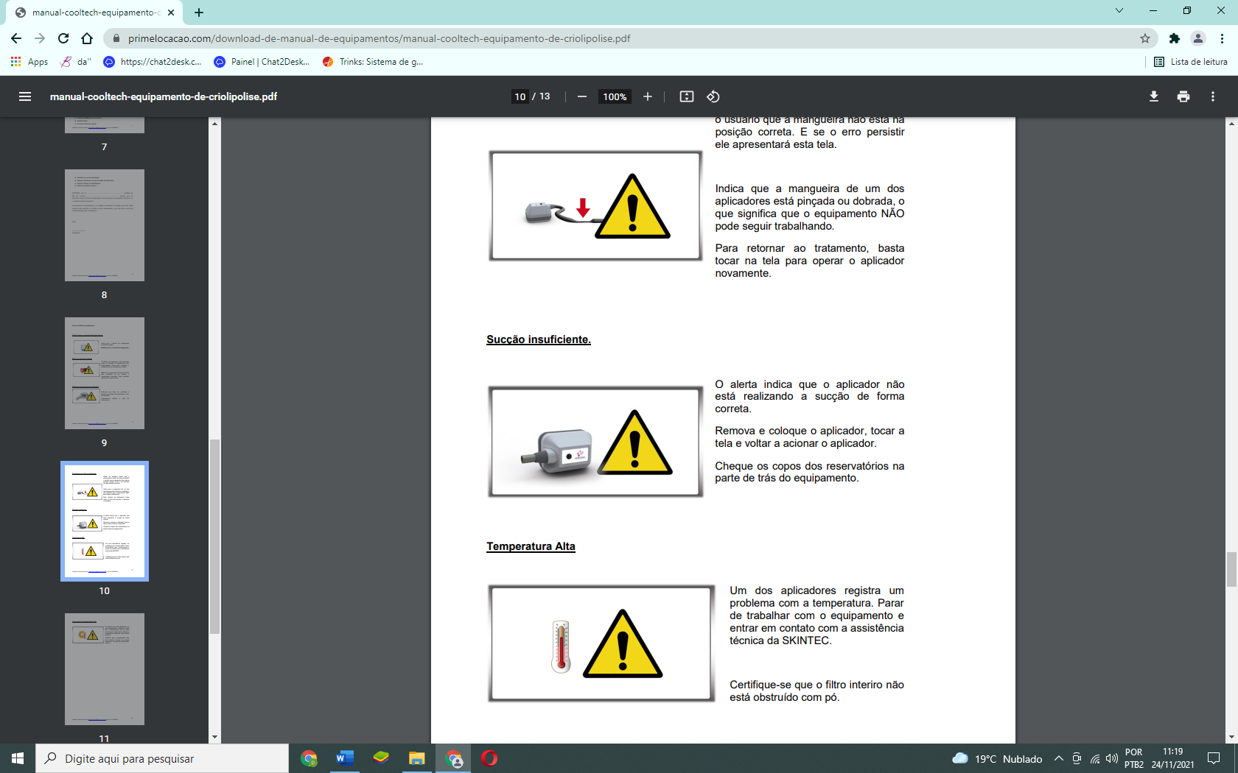Bookmark this page with the star icon
This screenshot has height=773, width=1238.
click(1145, 38)
